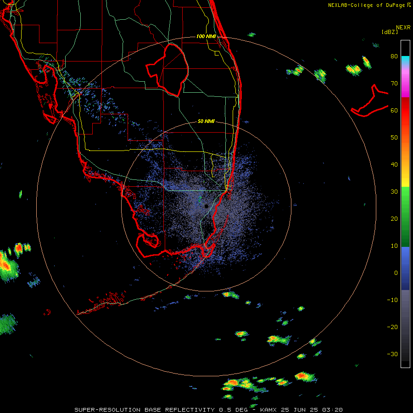Click the NEXLAB-College of DuPage credit text

point(369,5)
